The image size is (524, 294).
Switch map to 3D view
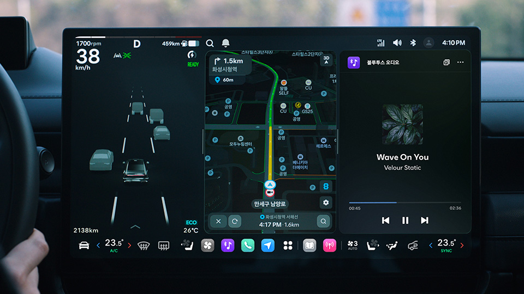[326, 60]
